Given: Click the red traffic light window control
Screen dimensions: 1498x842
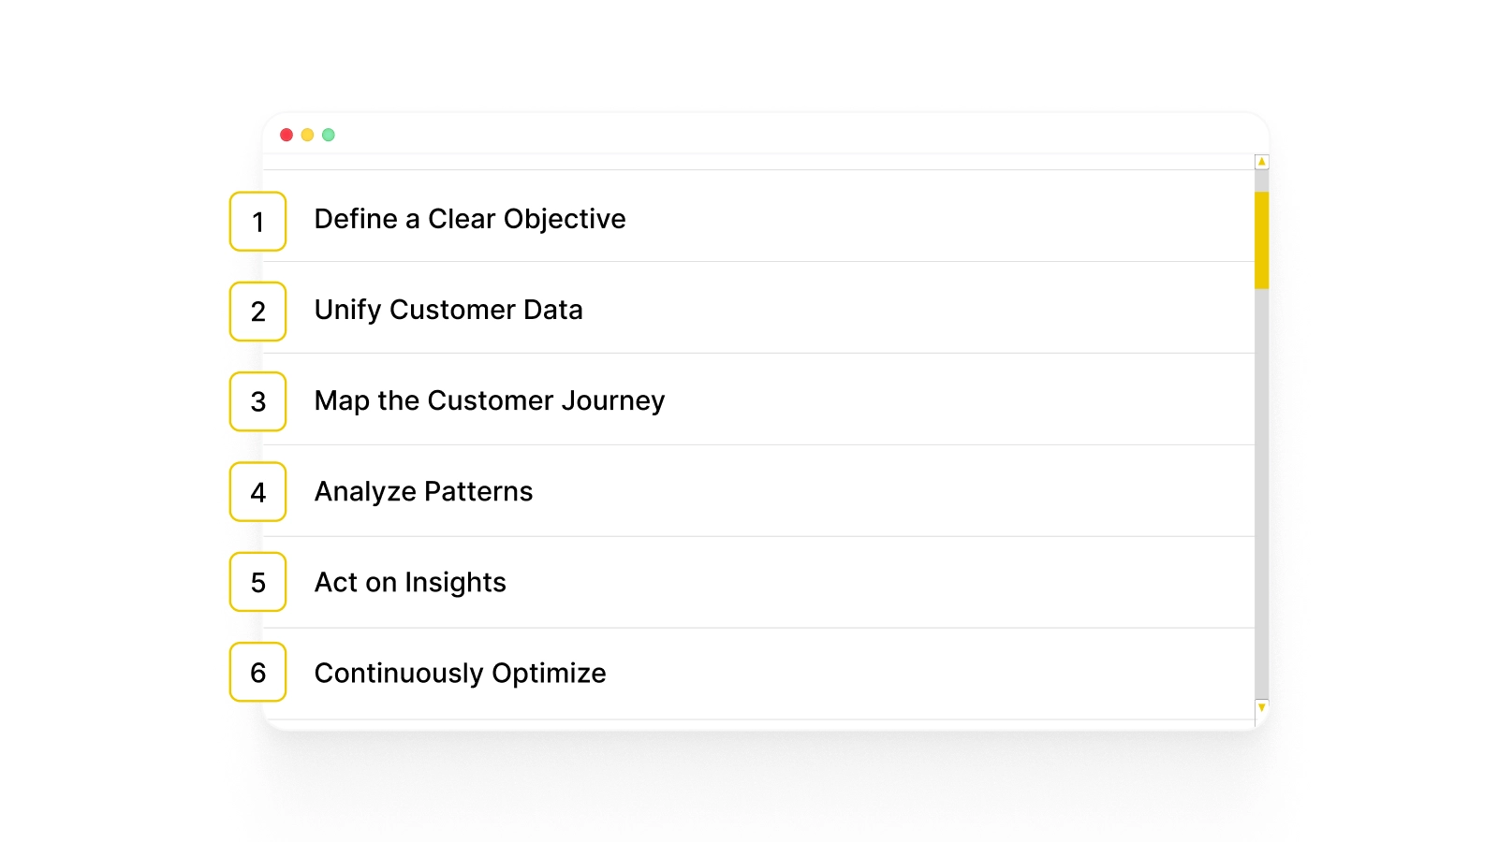Looking at the screenshot, I should coord(286,135).
